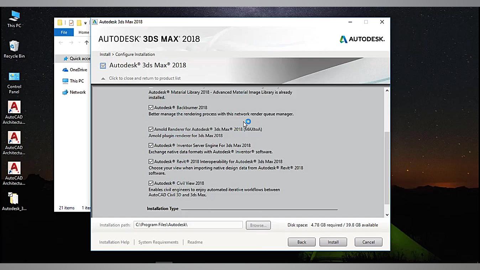Viewport: 480px width, 270px height.
Task: Click the Explorer up-directory arrow
Action: tap(87, 42)
